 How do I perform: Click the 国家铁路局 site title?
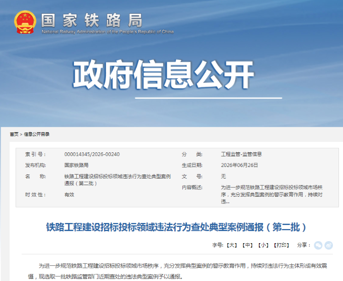[92, 20]
